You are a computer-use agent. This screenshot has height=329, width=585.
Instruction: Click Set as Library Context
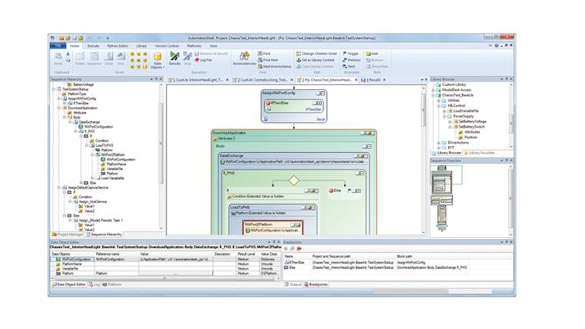(315, 60)
